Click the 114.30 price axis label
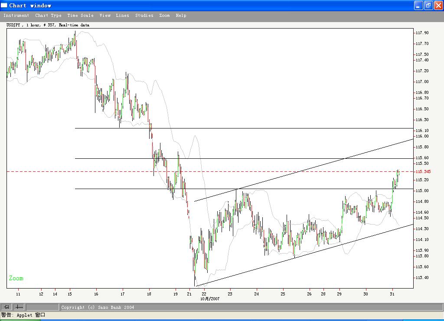Viewport: 444px width, 321px height. coord(422,229)
